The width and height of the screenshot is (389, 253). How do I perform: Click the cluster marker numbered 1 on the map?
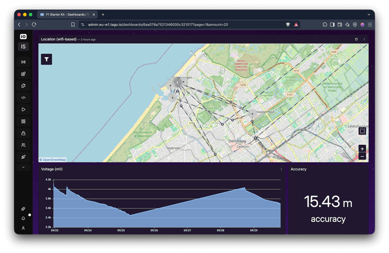178,83
